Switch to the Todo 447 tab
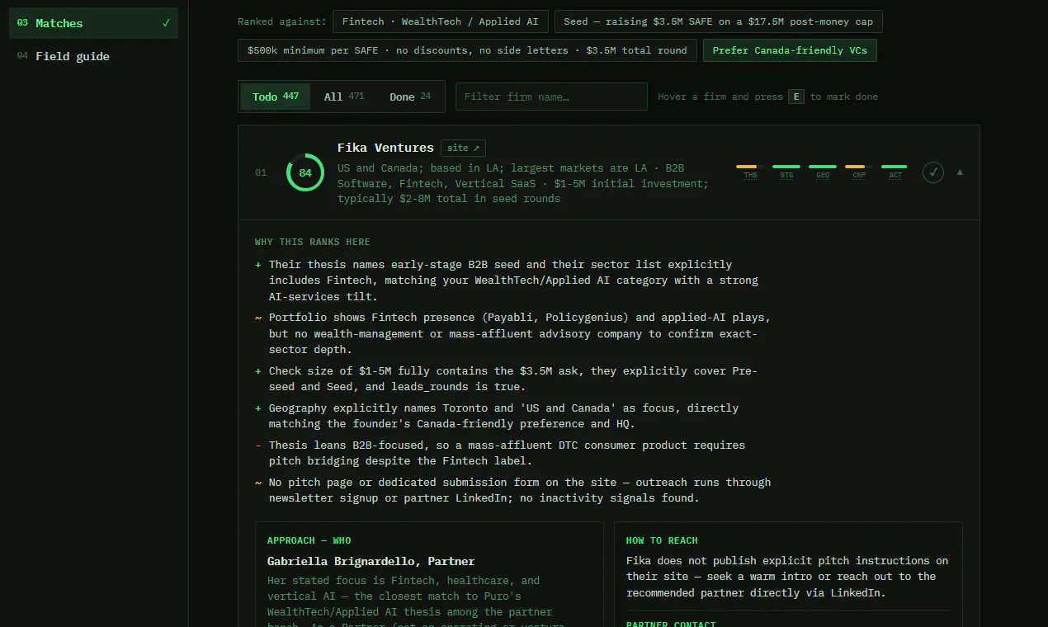 click(x=276, y=97)
